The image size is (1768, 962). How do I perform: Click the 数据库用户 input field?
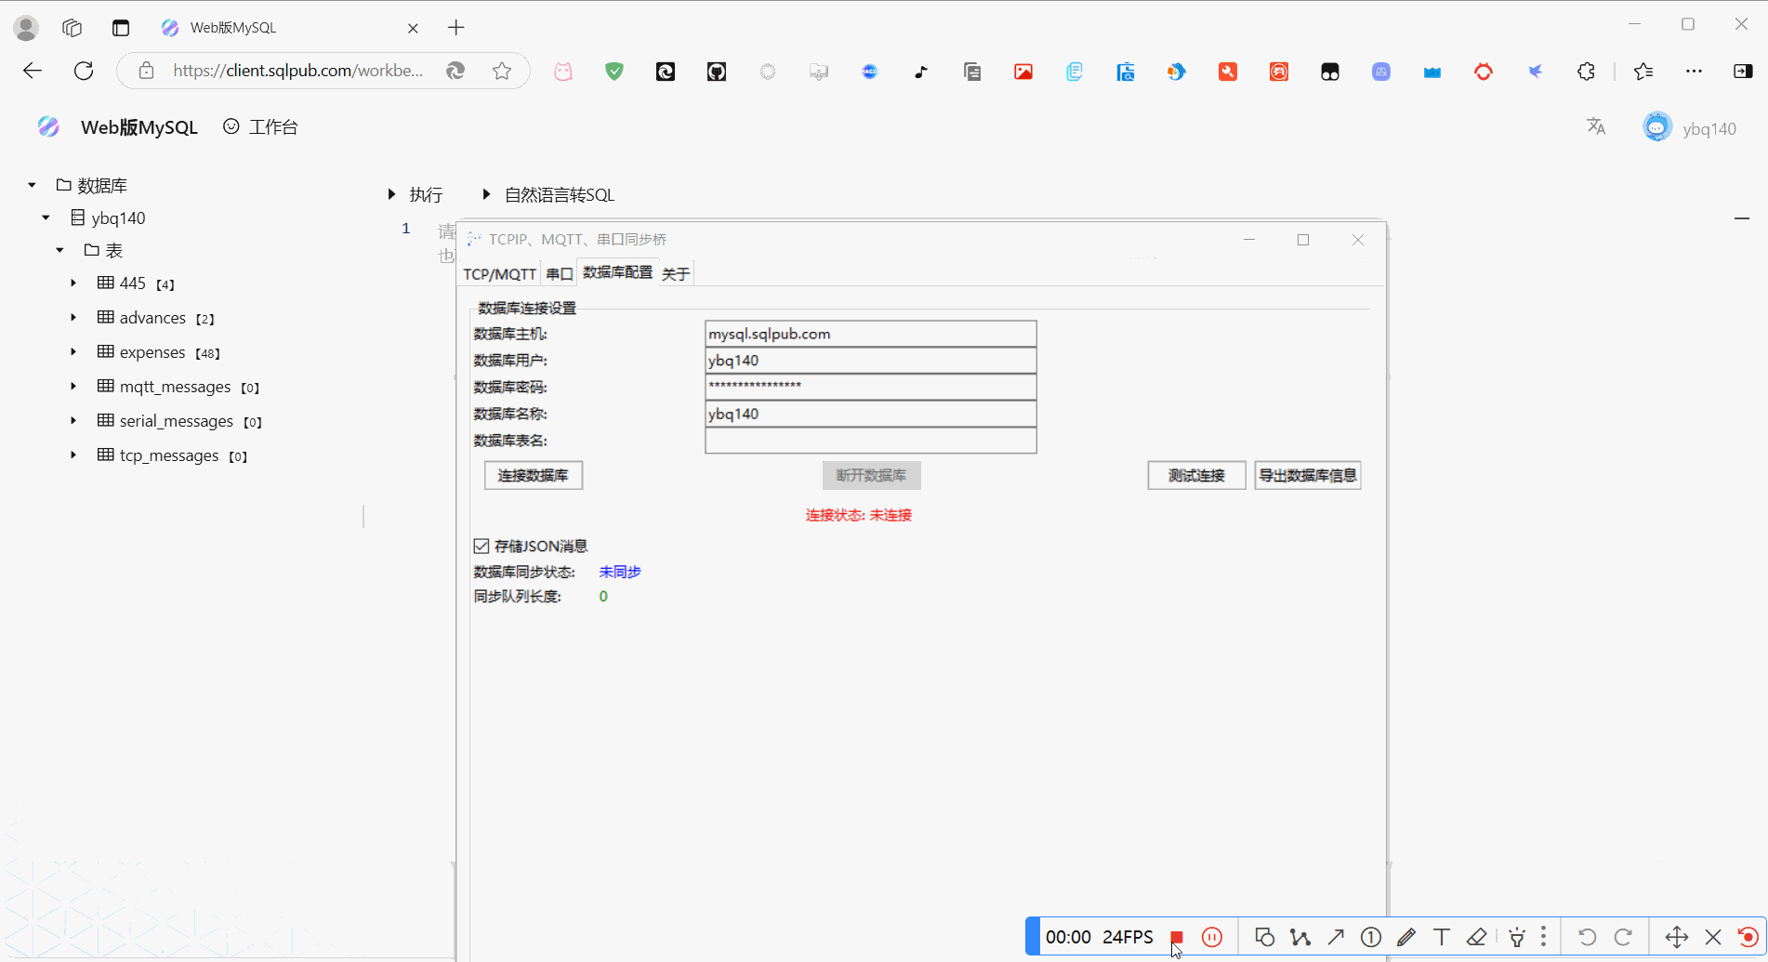[871, 361]
